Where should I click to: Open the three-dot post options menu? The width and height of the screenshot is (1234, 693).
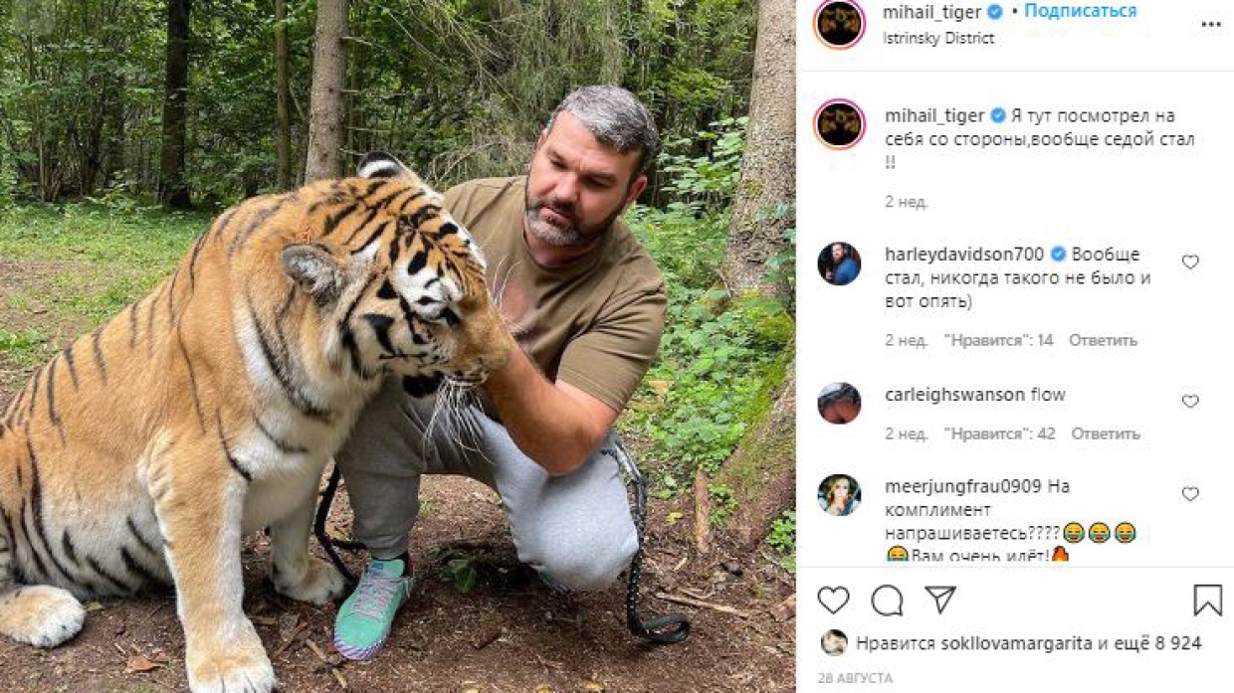coord(1210,24)
